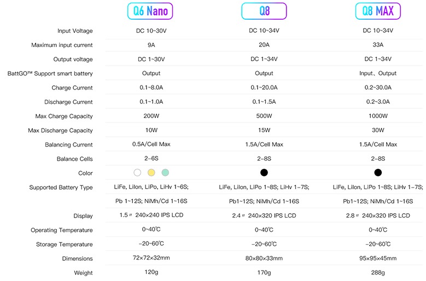Select the Supported Battery Type label
The width and height of the screenshot is (426, 281).
61,188
